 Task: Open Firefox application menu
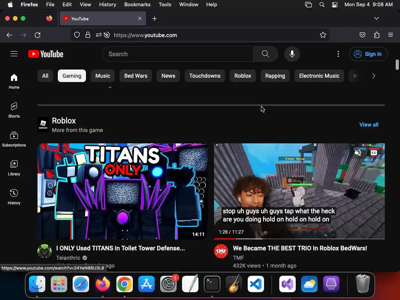[391, 35]
